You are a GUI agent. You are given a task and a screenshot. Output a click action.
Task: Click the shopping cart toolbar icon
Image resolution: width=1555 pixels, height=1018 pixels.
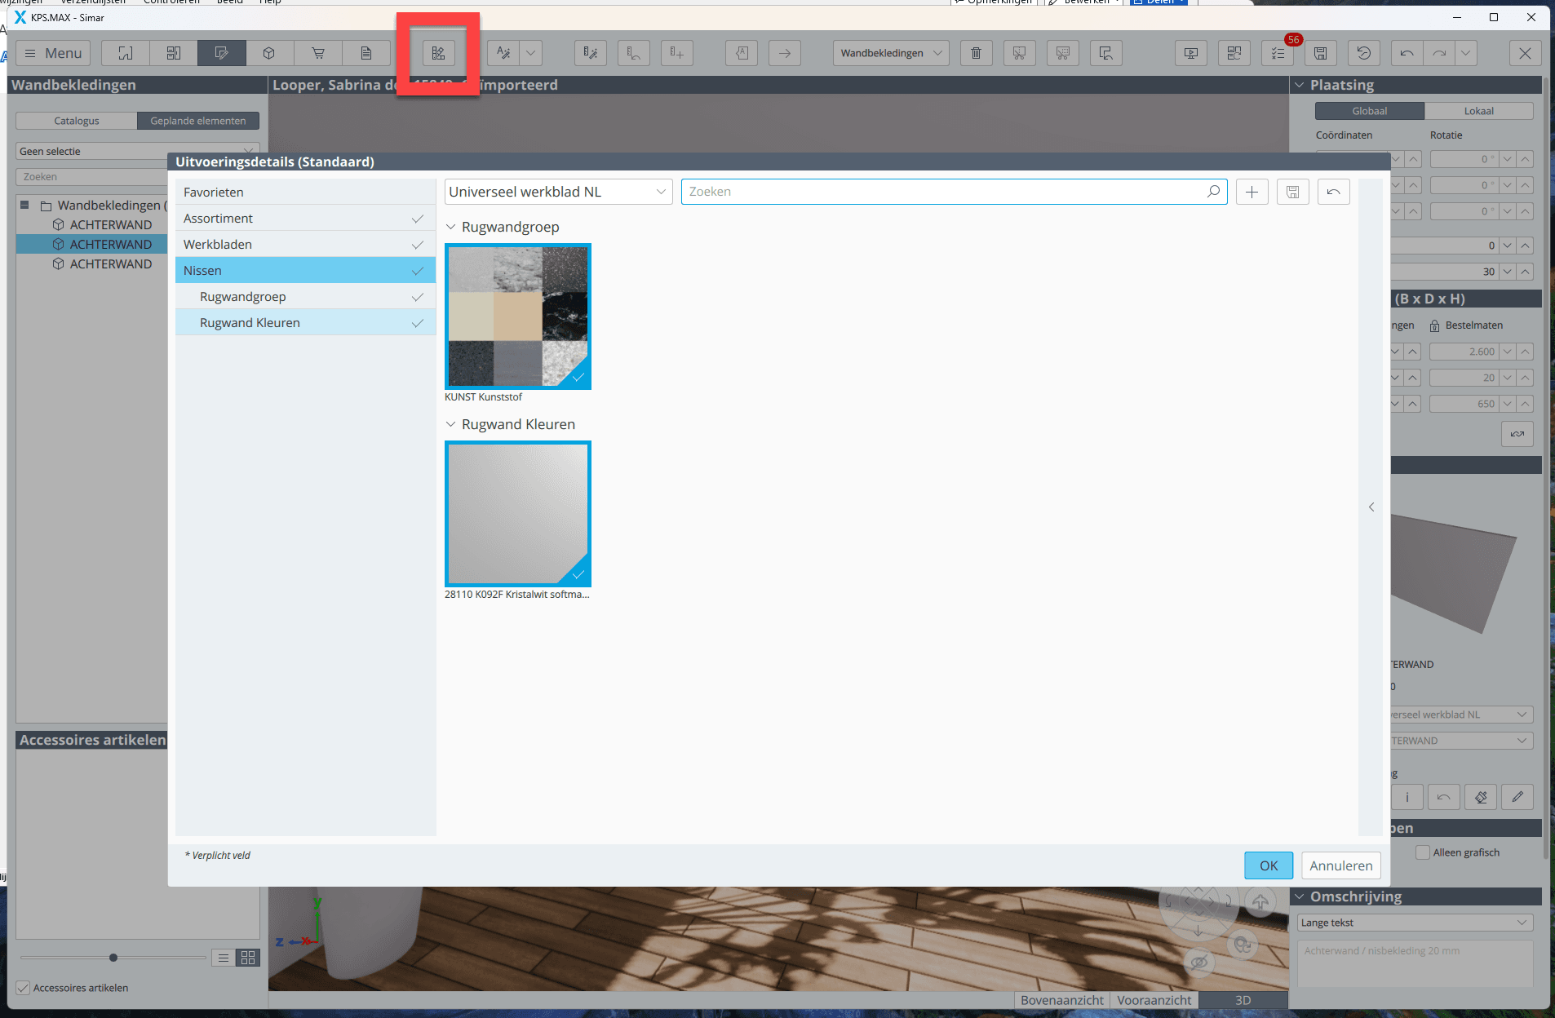318,53
